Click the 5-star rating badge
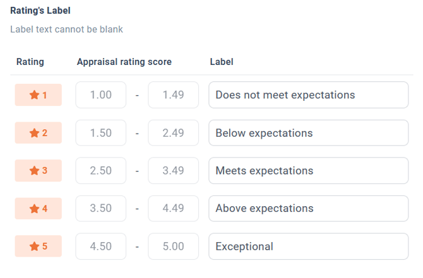 (39, 246)
